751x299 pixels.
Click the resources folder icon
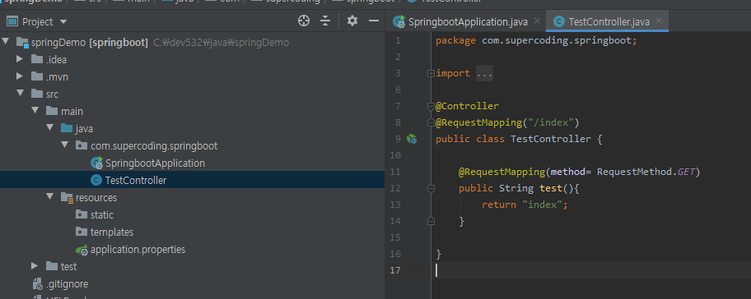pos(67,197)
